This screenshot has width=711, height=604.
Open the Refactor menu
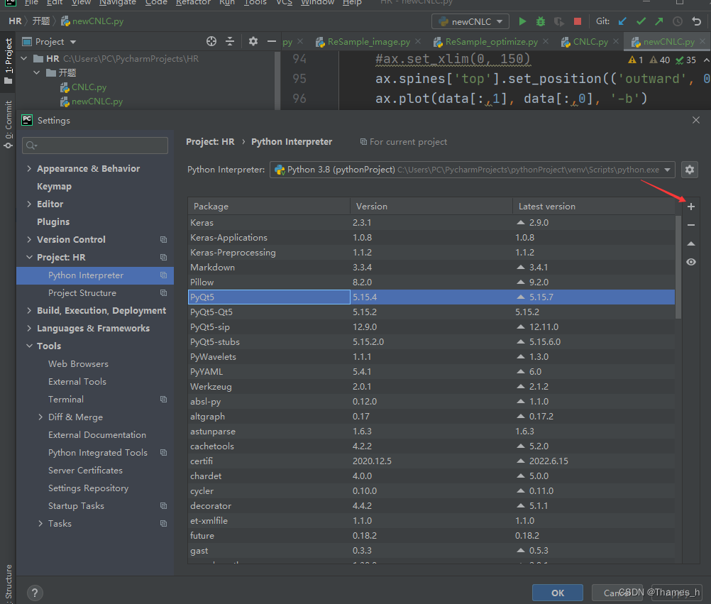tap(193, 3)
